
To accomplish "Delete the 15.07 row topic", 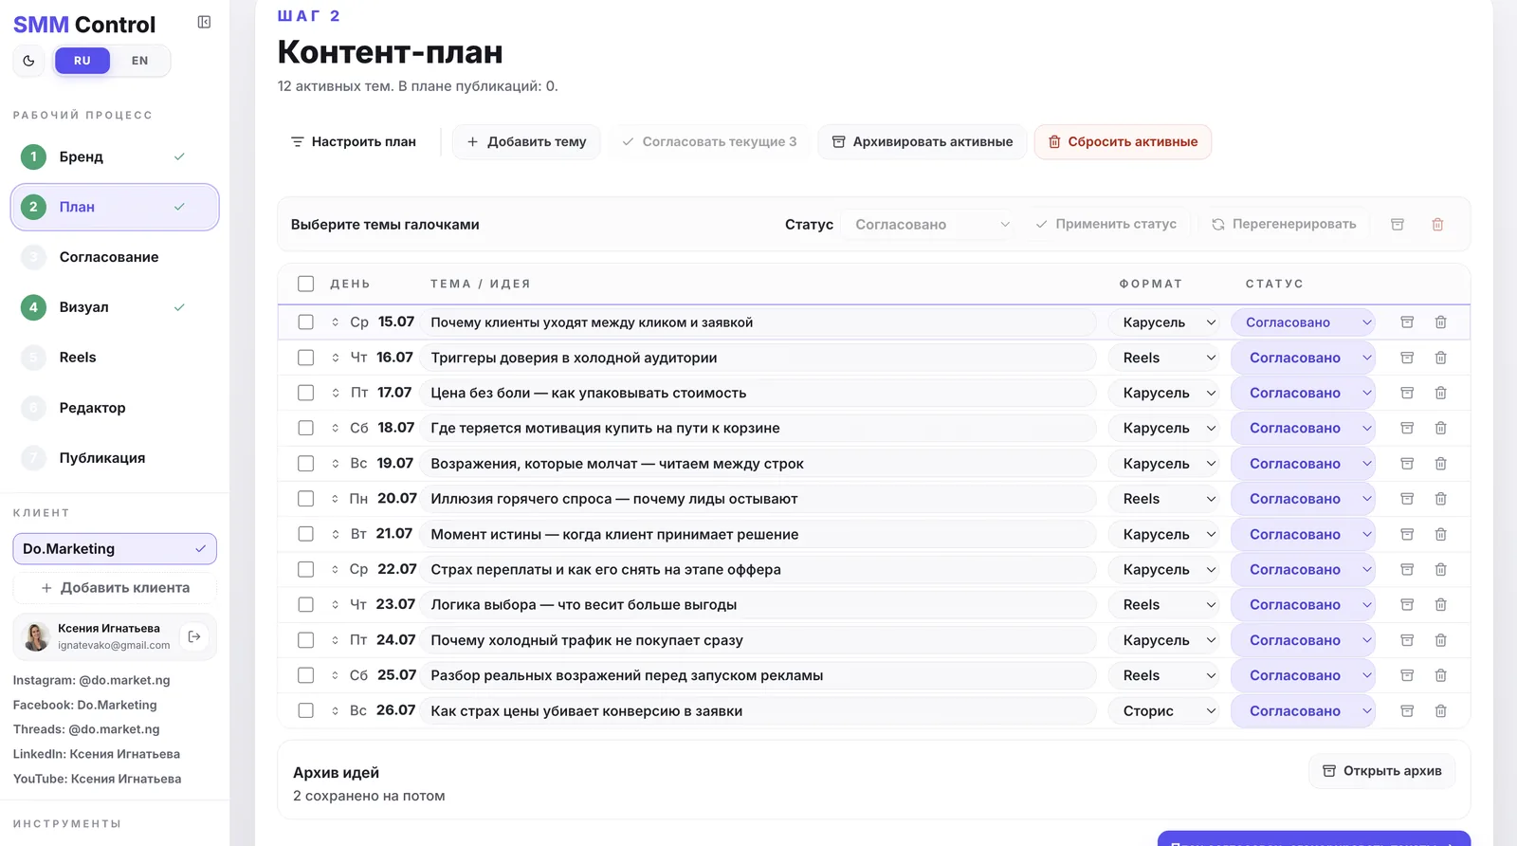I will pyautogui.click(x=1440, y=322).
